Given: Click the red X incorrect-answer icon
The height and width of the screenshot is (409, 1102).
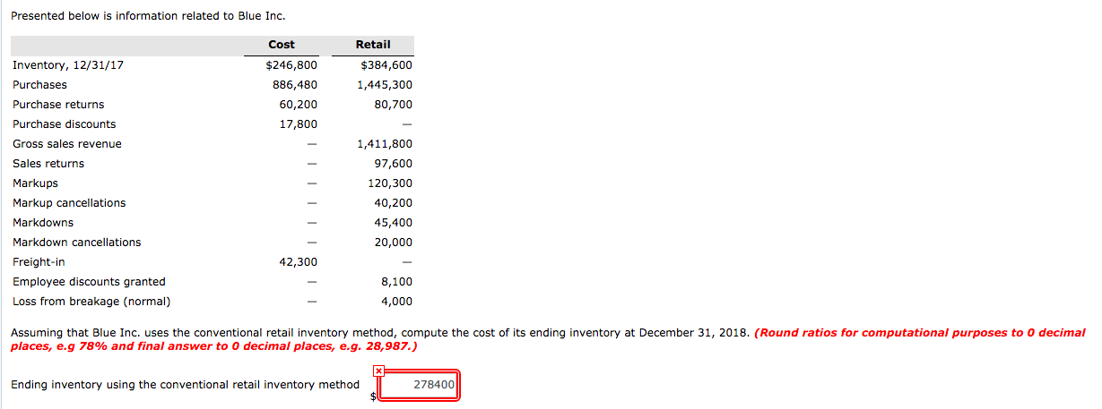Looking at the screenshot, I should 378,370.
